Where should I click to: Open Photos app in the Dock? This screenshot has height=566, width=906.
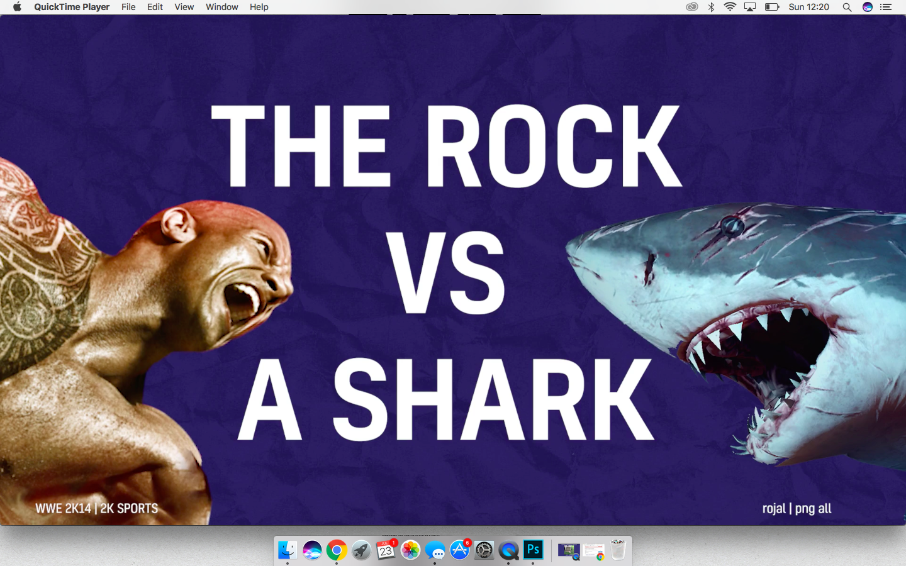pyautogui.click(x=410, y=550)
